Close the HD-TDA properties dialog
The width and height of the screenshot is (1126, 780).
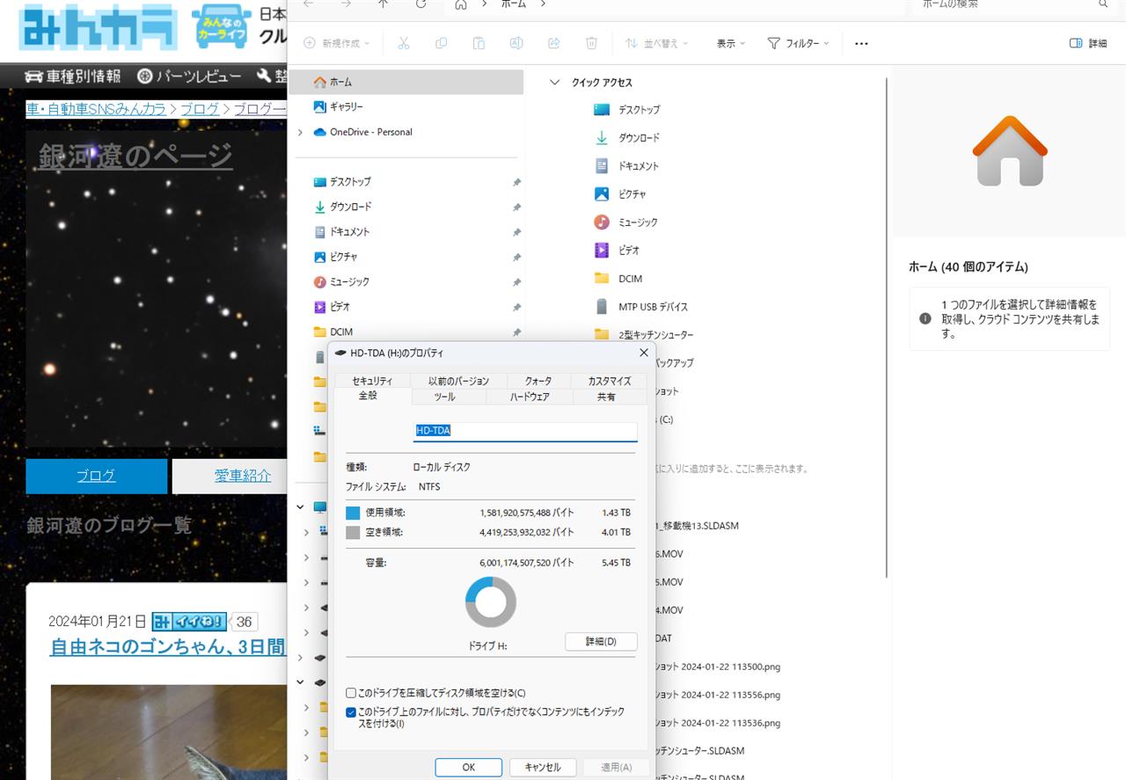(644, 353)
